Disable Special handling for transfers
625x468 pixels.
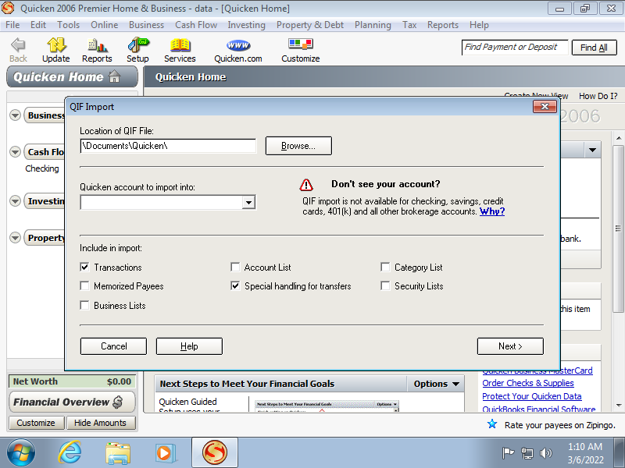tap(235, 286)
